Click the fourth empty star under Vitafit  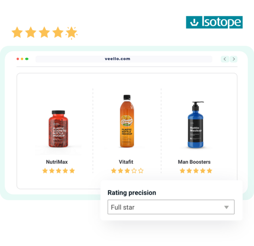pyautogui.click(x=134, y=171)
